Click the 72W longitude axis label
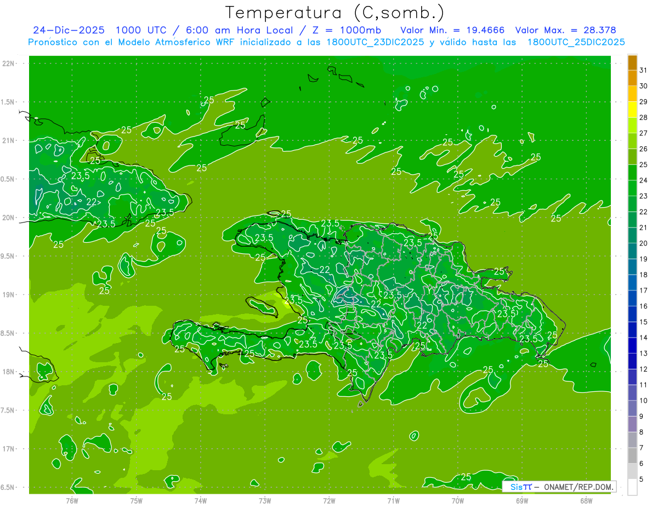The width and height of the screenshot is (658, 508). [x=329, y=500]
